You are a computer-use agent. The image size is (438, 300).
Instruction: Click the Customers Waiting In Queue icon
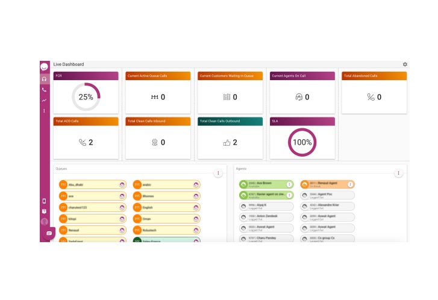(227, 97)
